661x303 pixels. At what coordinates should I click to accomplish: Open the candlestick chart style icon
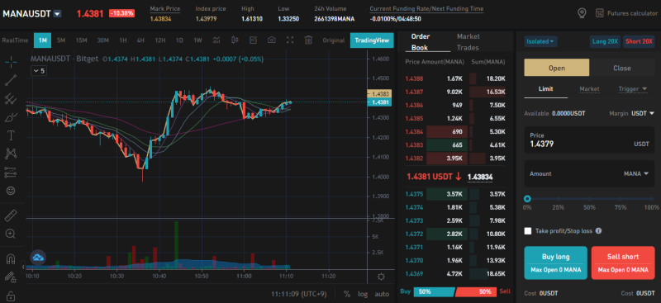[235, 40]
